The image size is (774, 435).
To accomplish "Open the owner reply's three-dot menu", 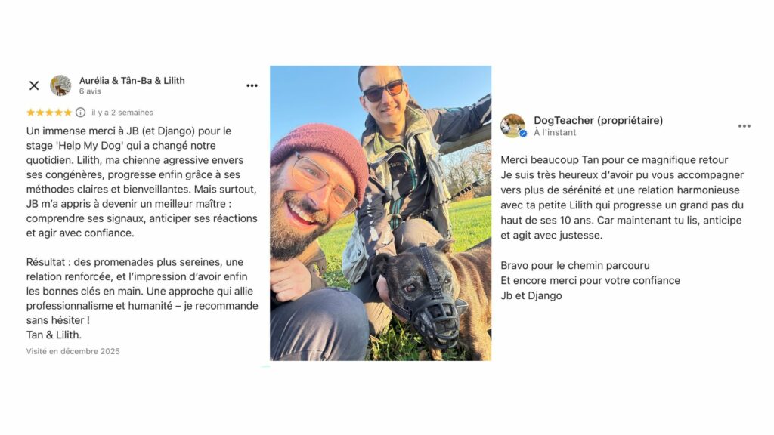I will (x=745, y=126).
